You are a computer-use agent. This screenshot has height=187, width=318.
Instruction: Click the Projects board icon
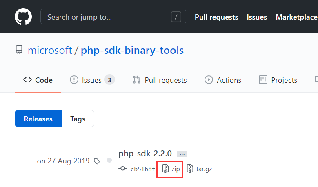click(263, 80)
